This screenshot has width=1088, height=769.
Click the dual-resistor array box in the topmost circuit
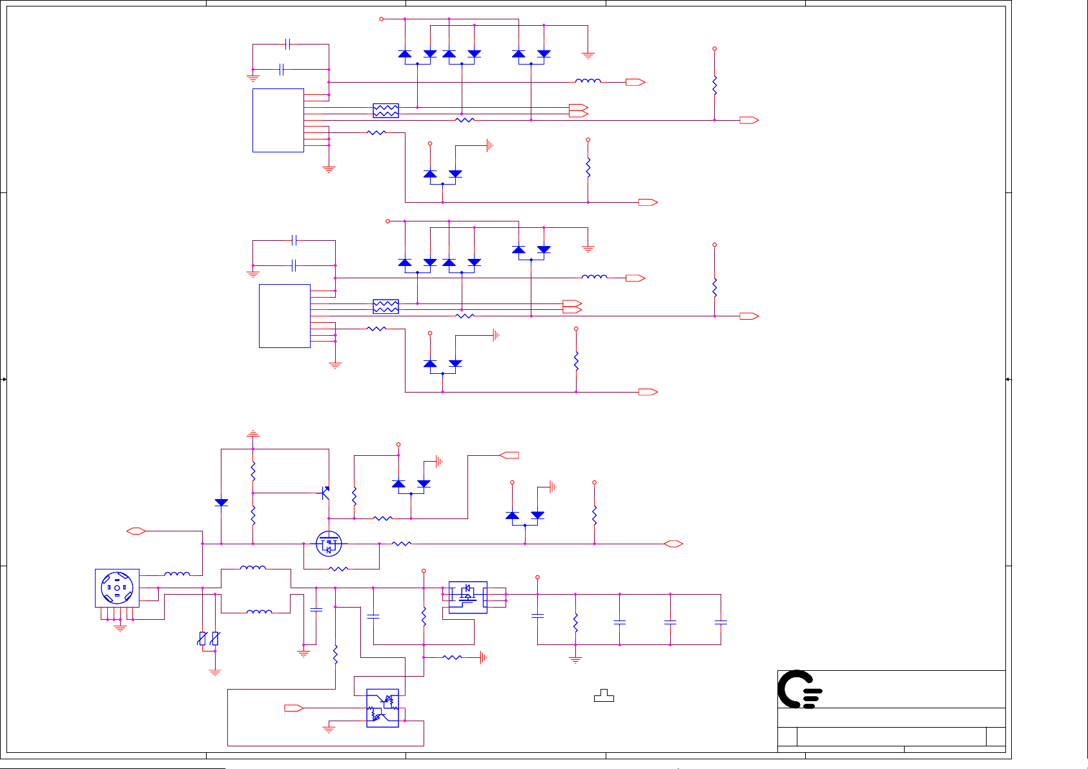[386, 110]
